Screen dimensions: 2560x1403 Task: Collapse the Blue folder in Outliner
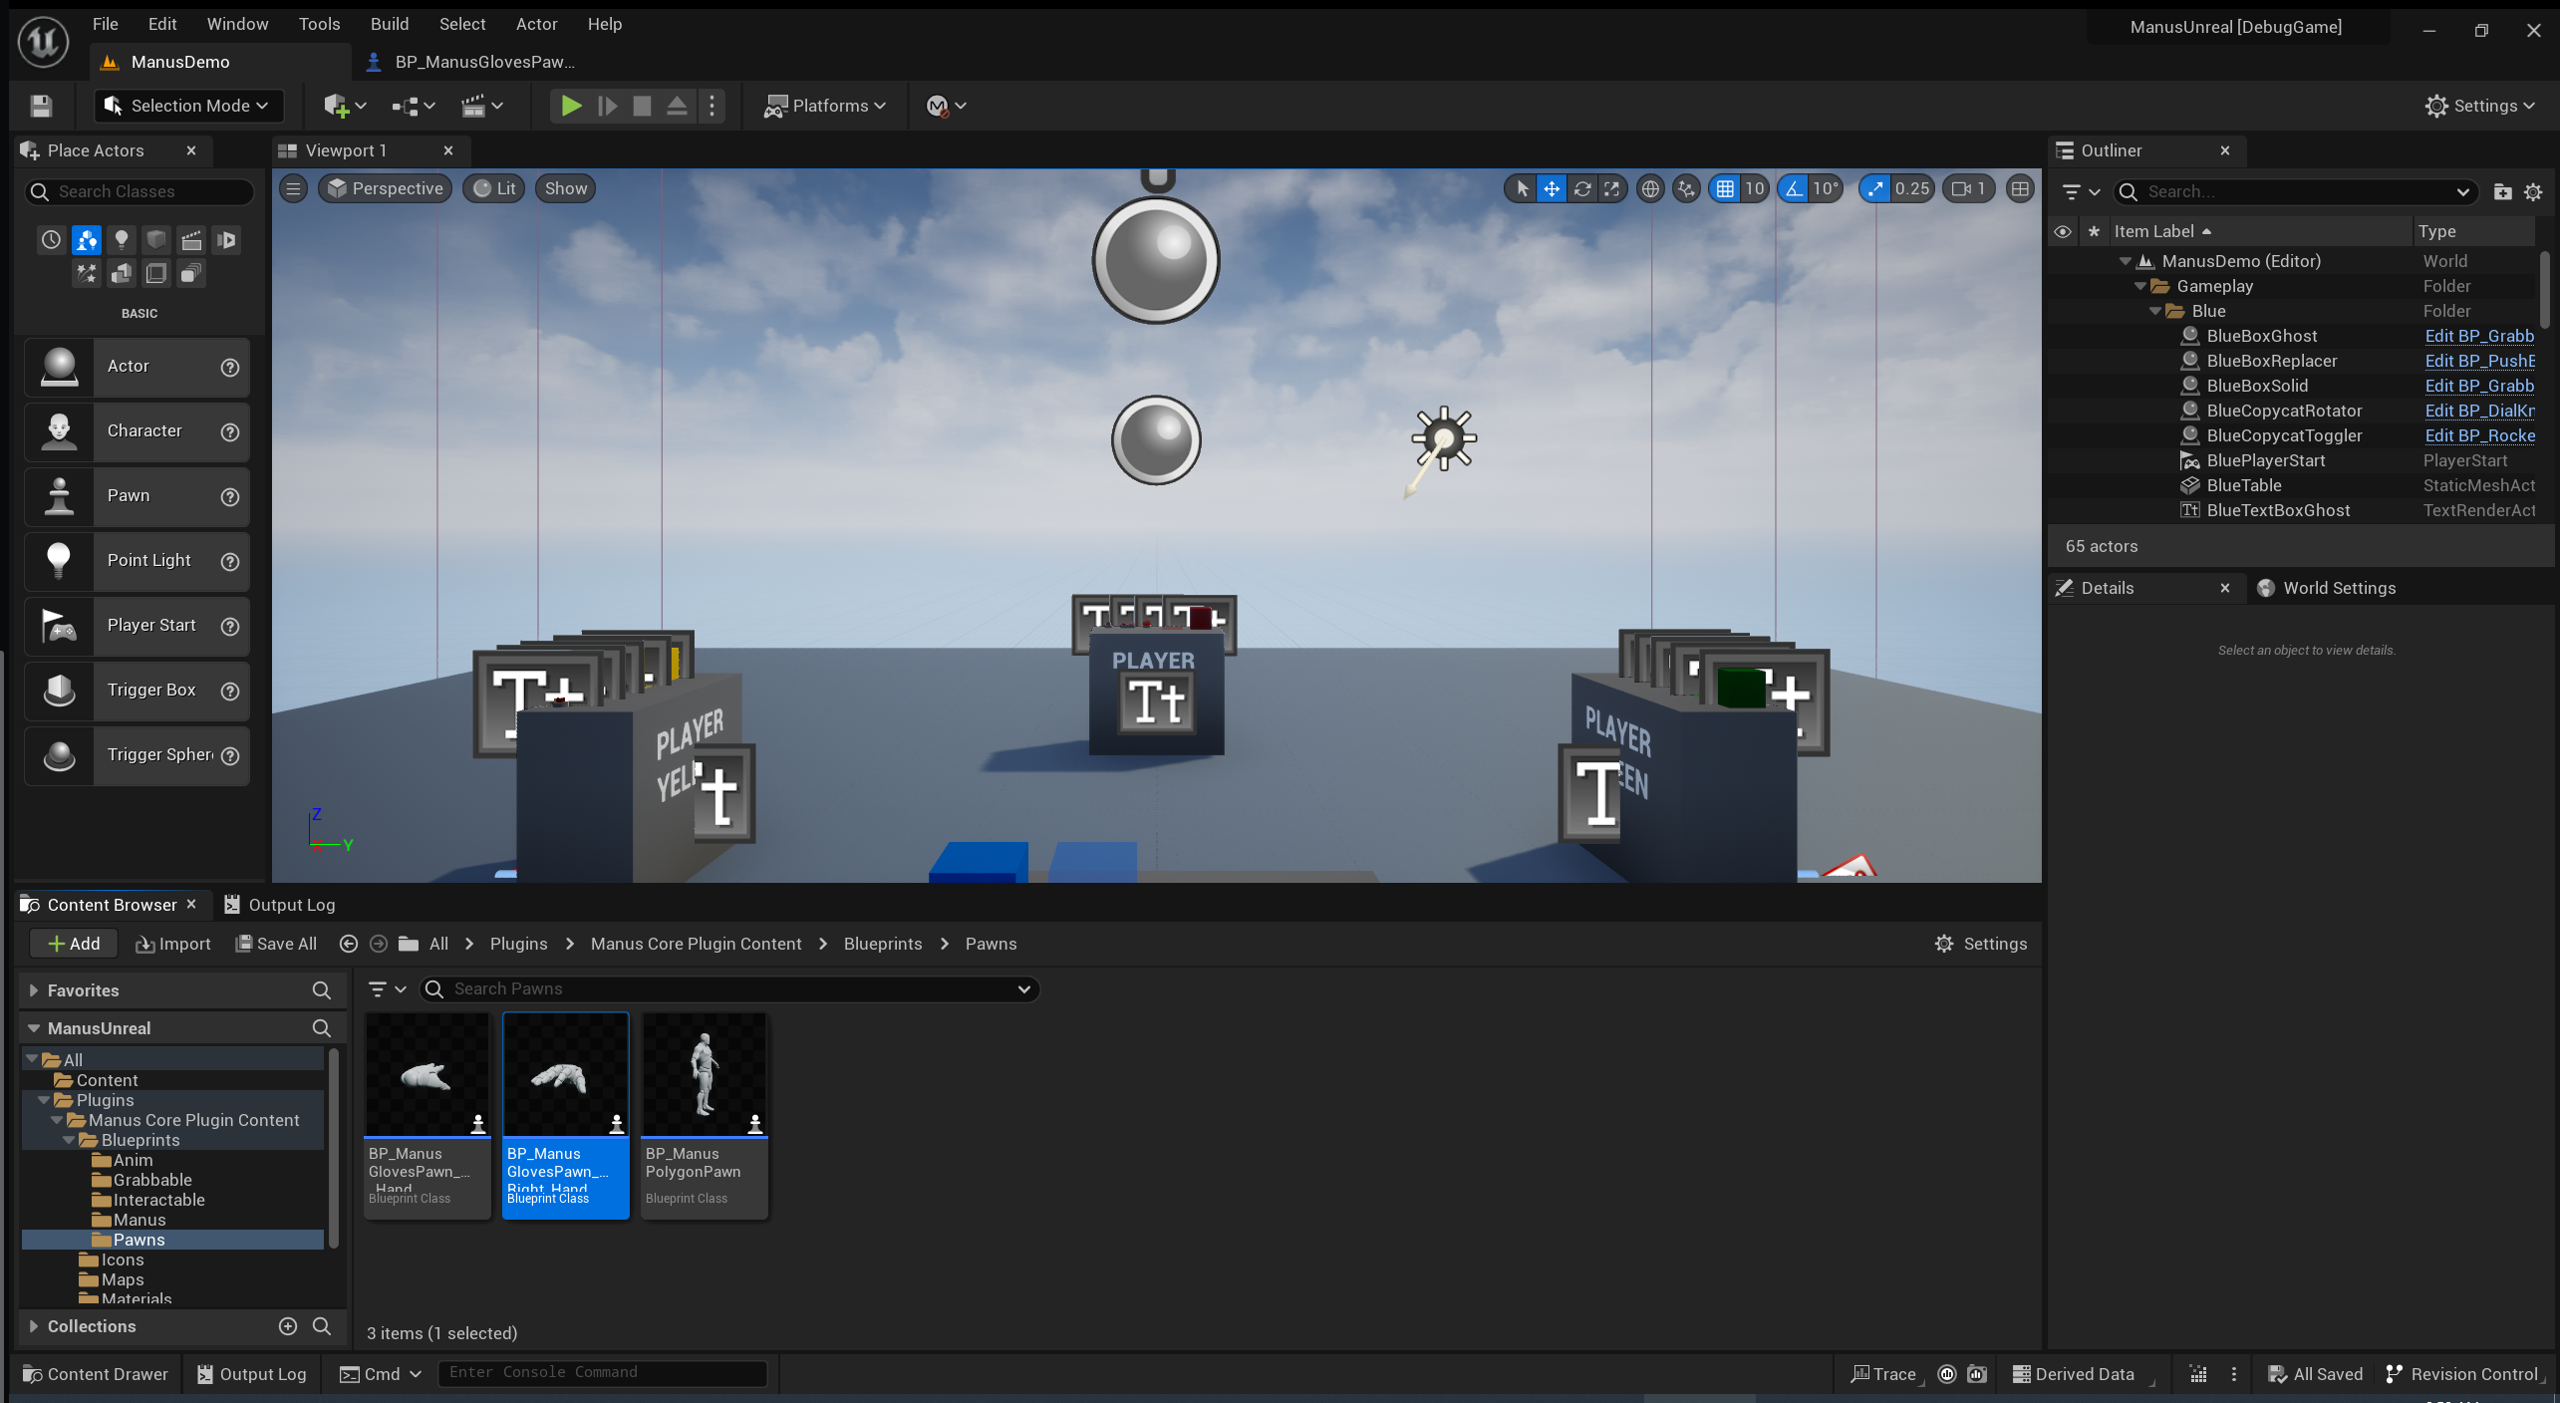coord(2155,311)
